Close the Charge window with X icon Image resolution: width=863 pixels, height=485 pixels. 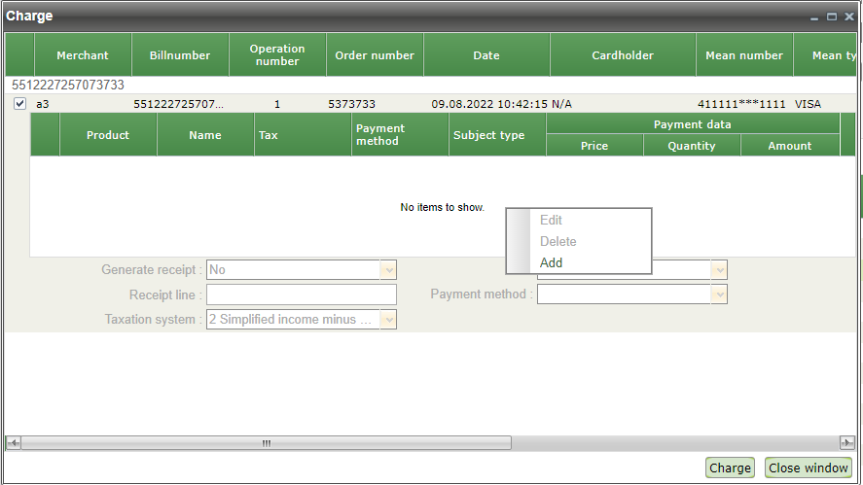click(x=848, y=17)
